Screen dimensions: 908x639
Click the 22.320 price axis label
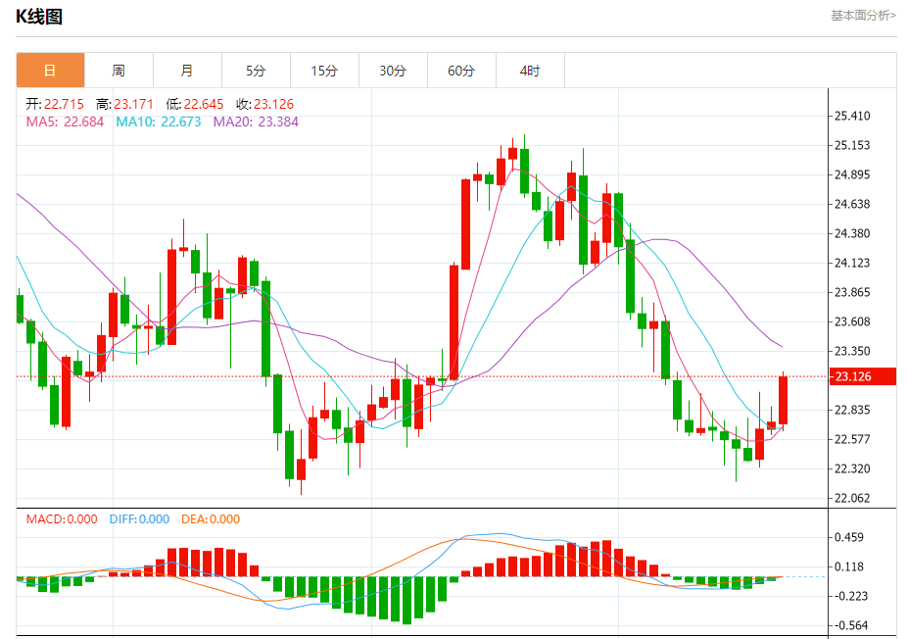click(x=852, y=468)
